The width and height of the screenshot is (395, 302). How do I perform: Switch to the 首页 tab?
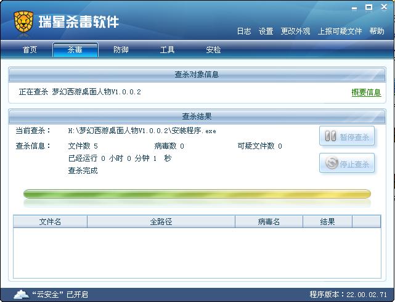pos(30,50)
